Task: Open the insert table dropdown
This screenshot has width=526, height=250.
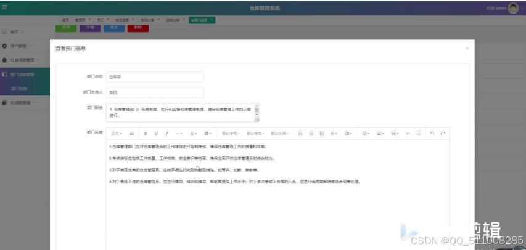Action: (x=395, y=134)
